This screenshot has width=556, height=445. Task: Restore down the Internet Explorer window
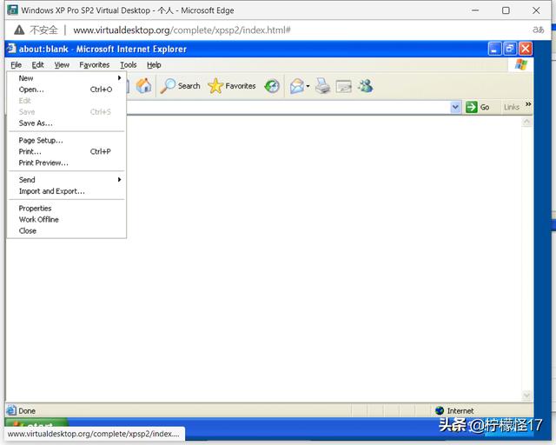click(x=510, y=49)
